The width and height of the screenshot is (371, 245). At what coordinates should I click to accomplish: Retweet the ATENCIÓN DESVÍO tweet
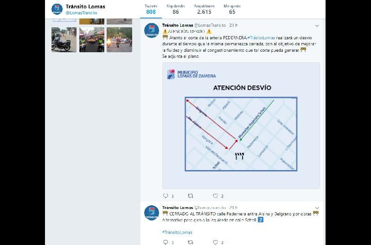point(190,196)
